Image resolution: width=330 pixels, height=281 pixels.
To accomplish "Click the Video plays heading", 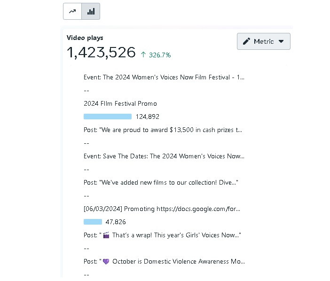I will click(x=85, y=38).
